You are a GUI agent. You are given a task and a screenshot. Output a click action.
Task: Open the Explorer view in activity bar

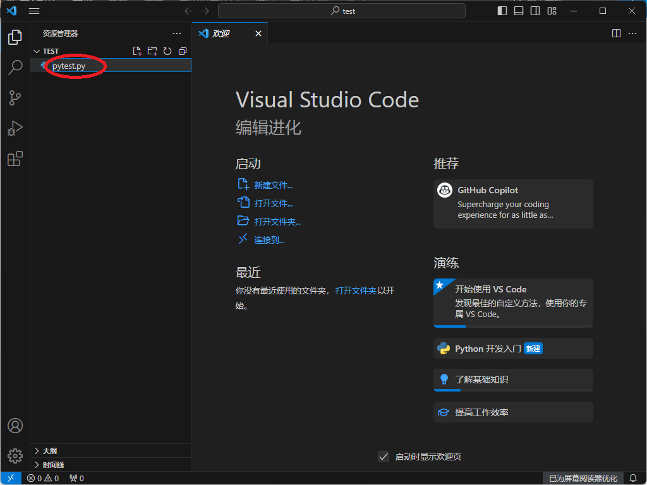15,37
